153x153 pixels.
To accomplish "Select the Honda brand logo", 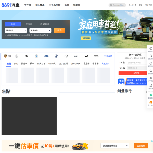I will pyautogui.click(x=86, y=56).
